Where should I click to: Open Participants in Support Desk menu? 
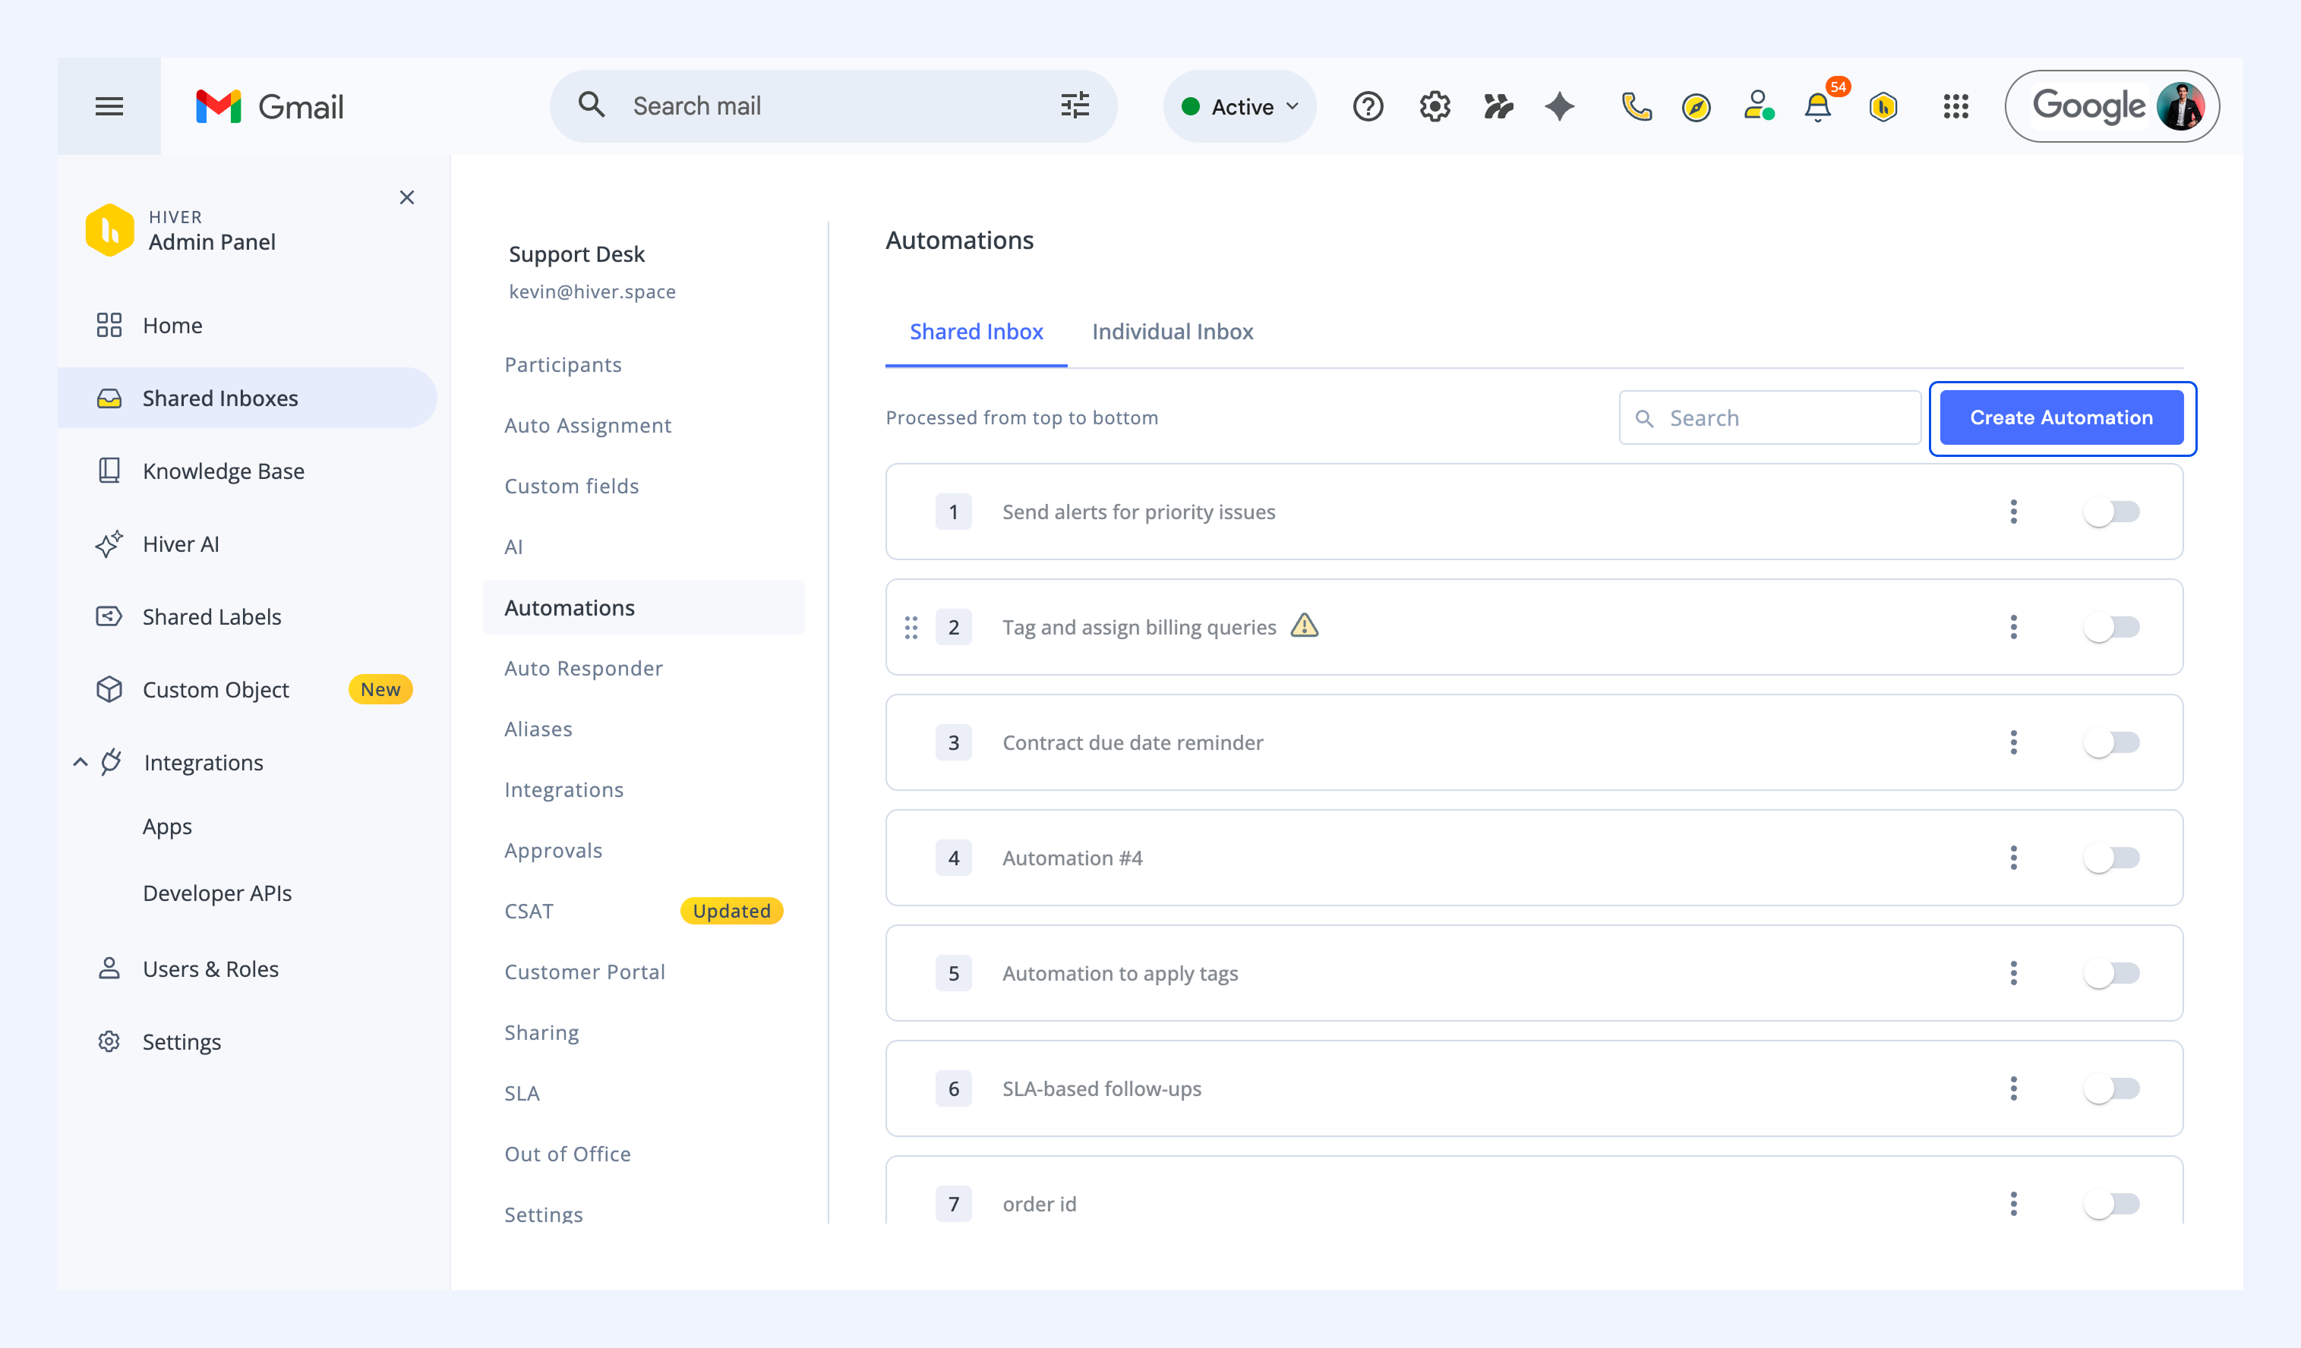[x=563, y=365]
